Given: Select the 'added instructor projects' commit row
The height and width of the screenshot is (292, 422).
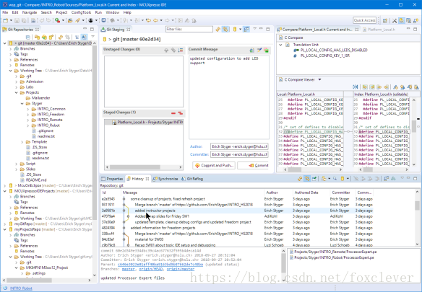Looking at the screenshot, I should [237, 211].
